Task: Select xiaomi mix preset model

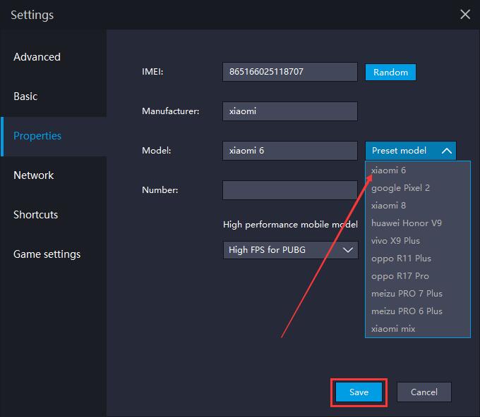Action: click(x=418, y=329)
